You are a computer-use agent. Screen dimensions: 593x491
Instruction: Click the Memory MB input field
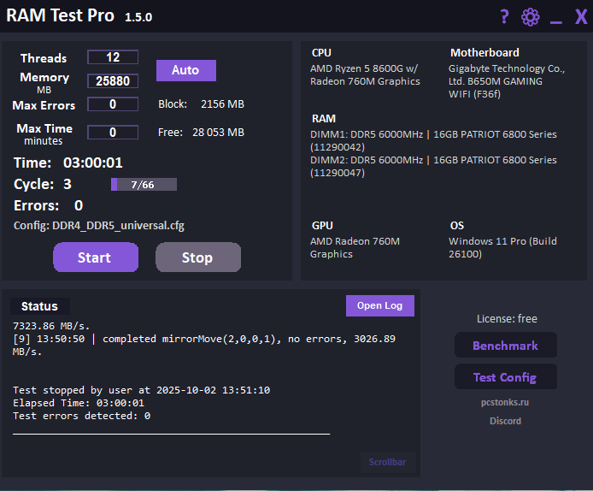click(113, 81)
